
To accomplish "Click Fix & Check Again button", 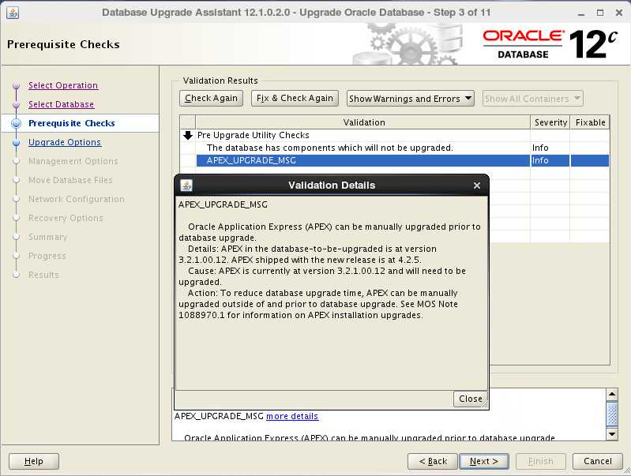I will [x=295, y=98].
